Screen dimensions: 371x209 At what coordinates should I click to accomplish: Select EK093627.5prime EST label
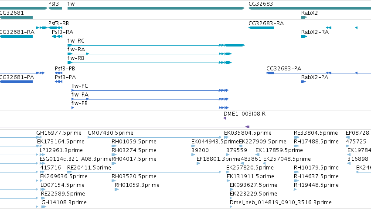pos(253,186)
